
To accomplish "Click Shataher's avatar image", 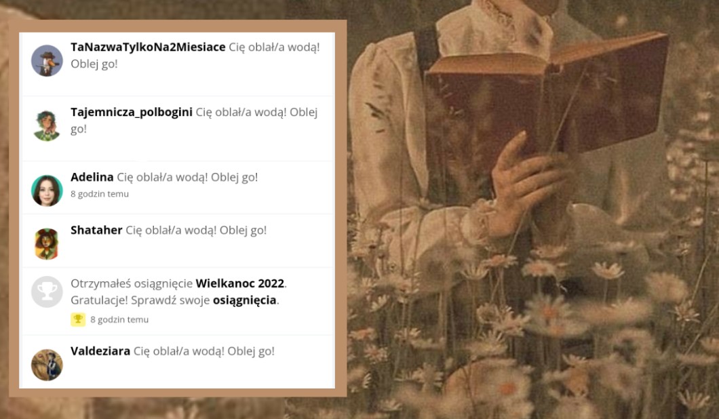I will click(x=47, y=244).
